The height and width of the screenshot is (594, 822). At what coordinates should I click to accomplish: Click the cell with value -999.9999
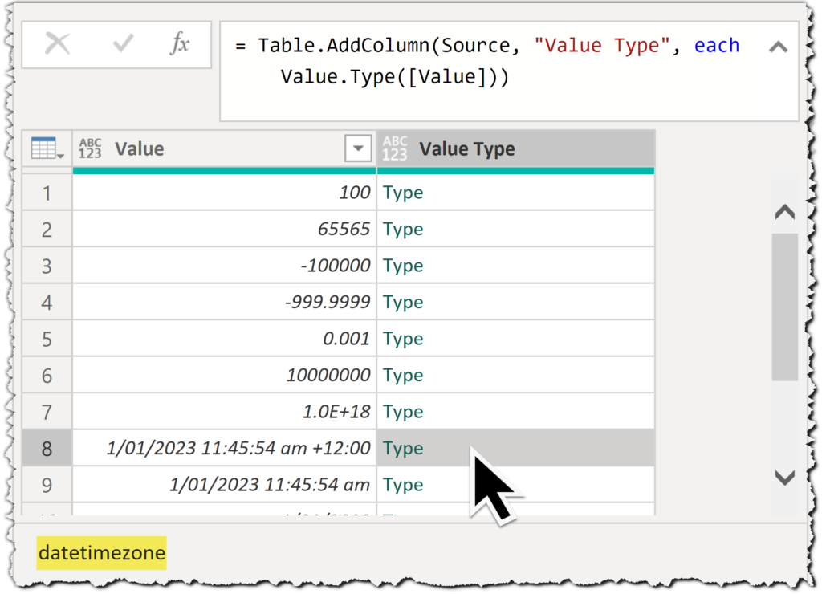pos(225,303)
